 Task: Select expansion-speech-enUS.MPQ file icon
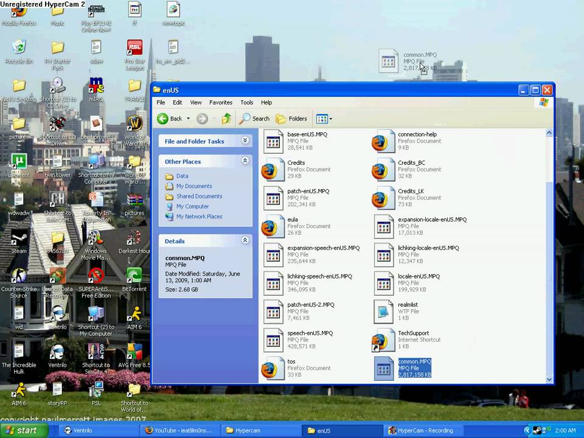(x=273, y=255)
